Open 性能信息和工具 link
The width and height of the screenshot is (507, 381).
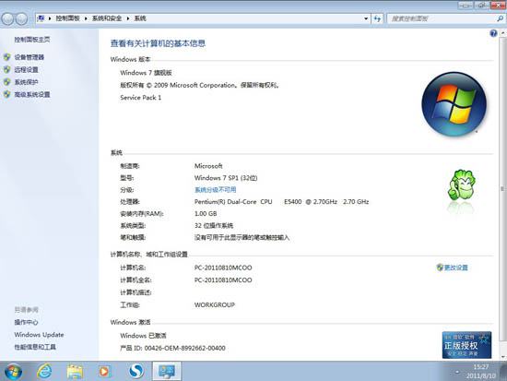[35, 347]
